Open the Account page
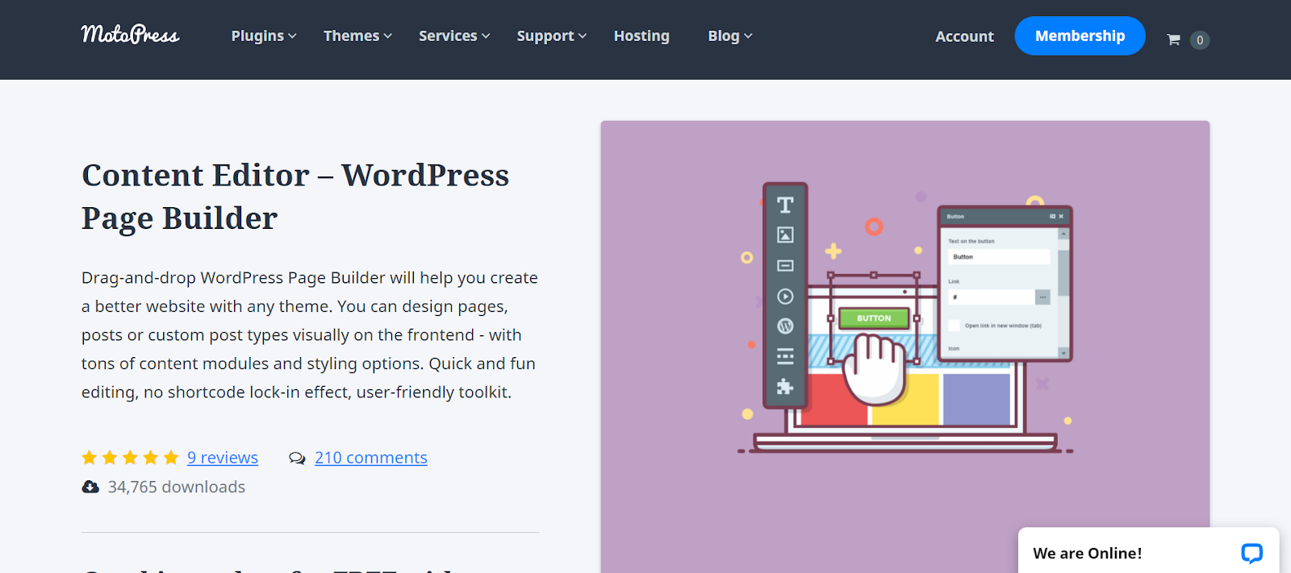This screenshot has width=1291, height=573. (964, 36)
